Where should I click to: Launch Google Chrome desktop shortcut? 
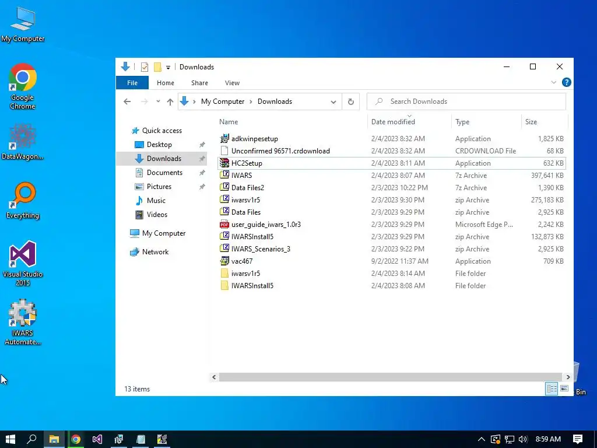point(23,86)
